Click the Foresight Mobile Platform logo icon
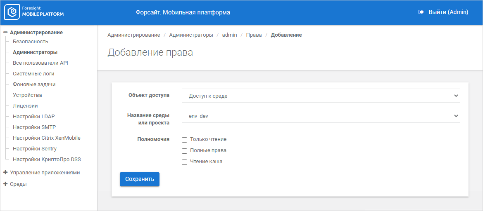Image resolution: width=483 pixels, height=211 pixels. pos(12,12)
